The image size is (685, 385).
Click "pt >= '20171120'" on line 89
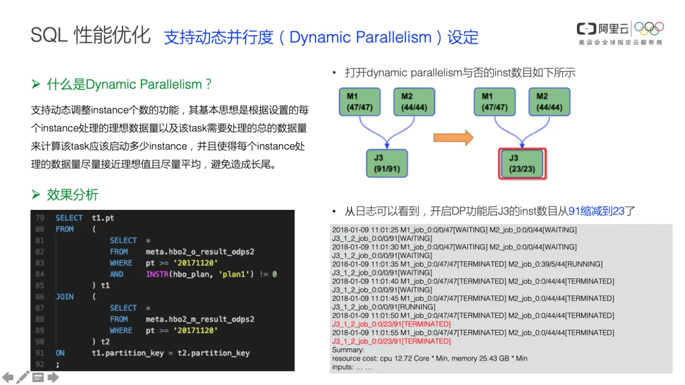click(x=182, y=330)
